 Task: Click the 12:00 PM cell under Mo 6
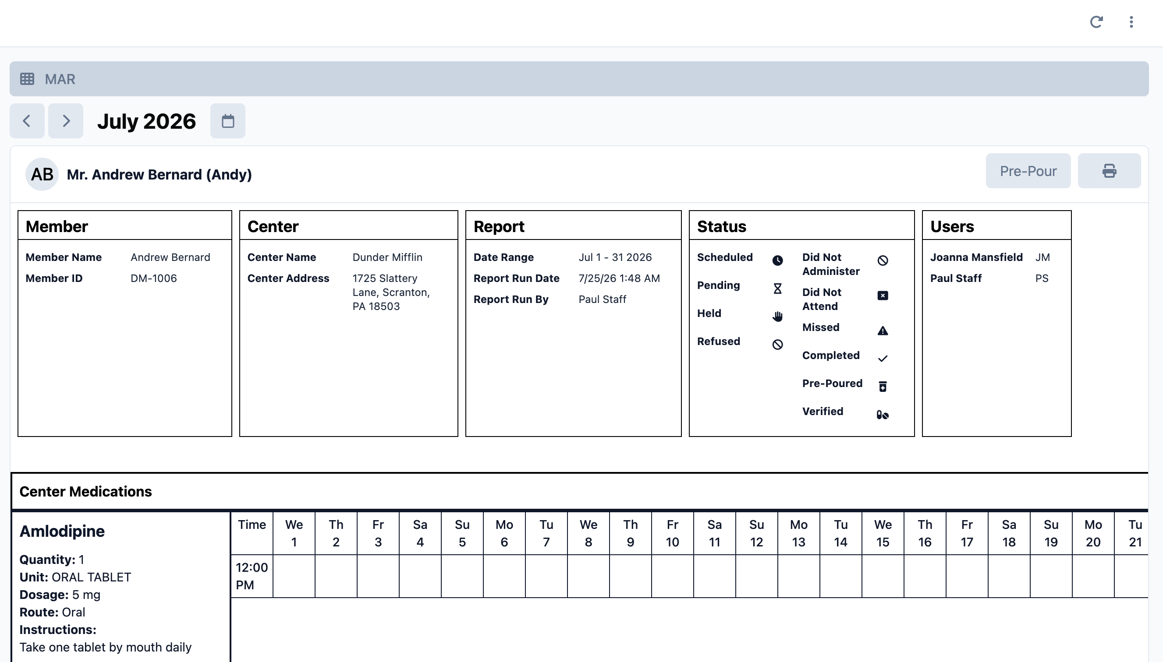pos(504,576)
